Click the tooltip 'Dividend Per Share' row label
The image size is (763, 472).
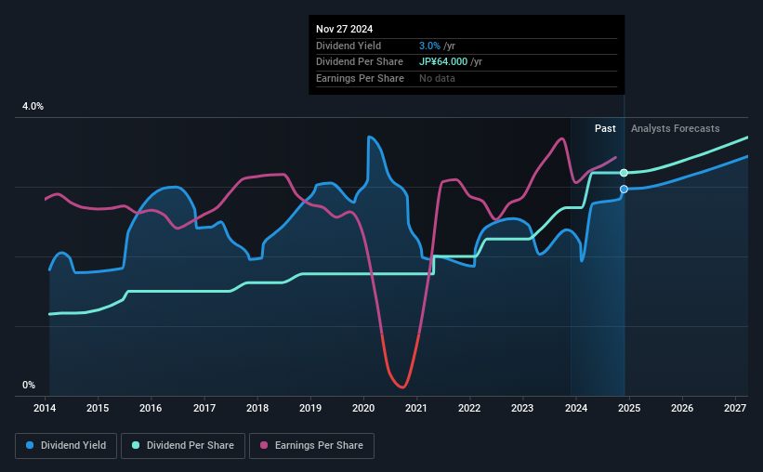point(360,62)
